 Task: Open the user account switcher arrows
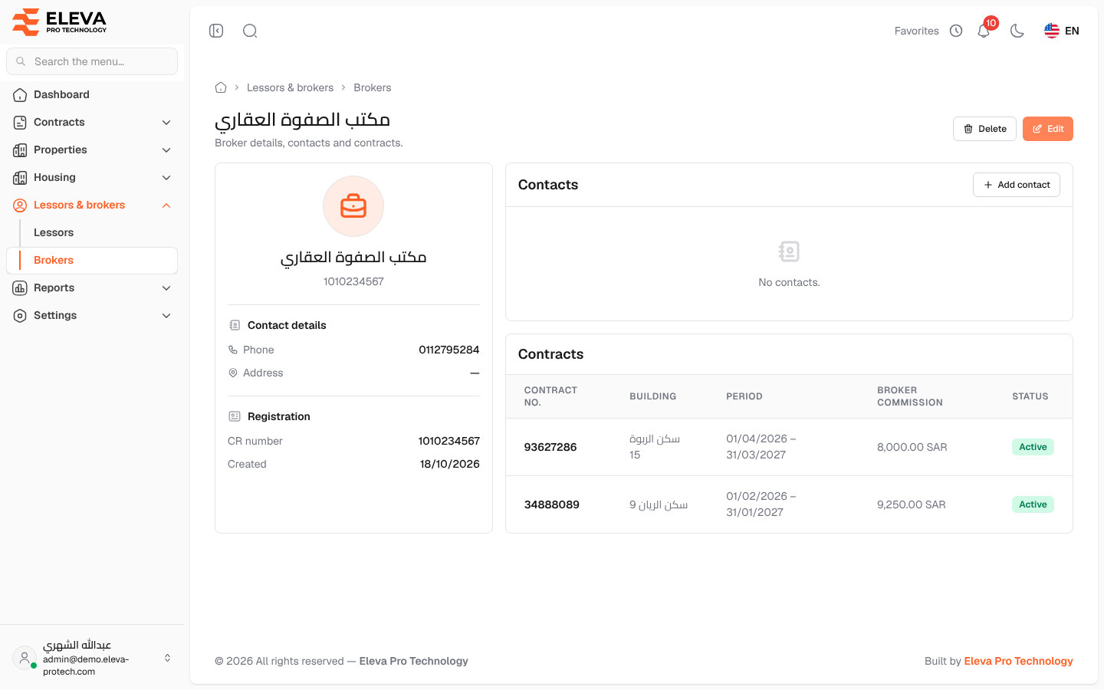(167, 658)
